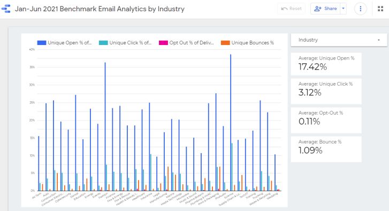Select the Average Opt-Out % scorecard
The image size is (389, 211).
[x=326, y=120]
